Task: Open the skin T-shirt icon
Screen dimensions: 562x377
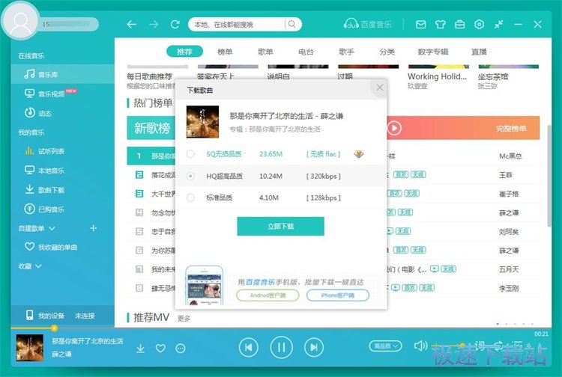Action: (x=440, y=25)
